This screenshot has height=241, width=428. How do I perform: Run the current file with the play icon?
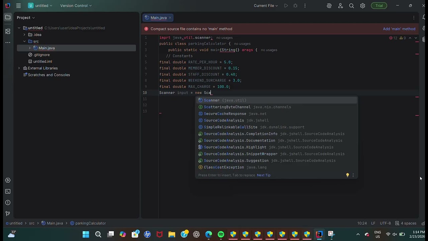(286, 6)
